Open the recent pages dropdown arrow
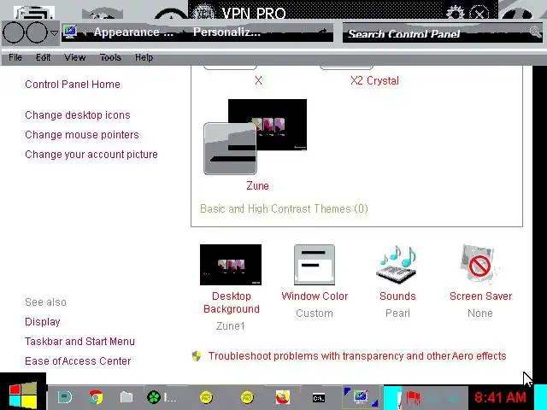 [54, 33]
